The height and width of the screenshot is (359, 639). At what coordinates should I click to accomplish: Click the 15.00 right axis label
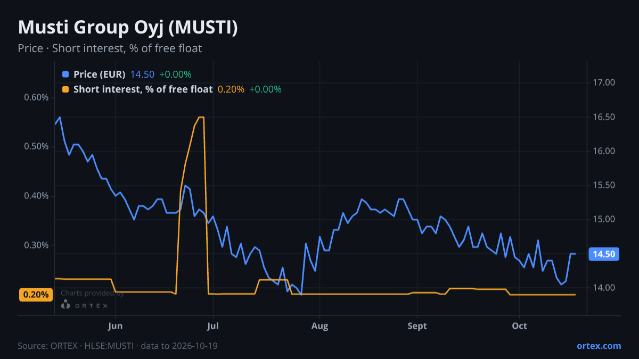click(x=604, y=220)
